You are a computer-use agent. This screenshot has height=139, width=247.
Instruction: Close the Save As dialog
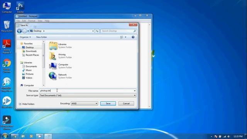(133, 25)
